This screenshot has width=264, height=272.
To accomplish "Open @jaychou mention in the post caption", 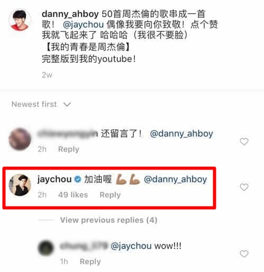I will (83, 24).
